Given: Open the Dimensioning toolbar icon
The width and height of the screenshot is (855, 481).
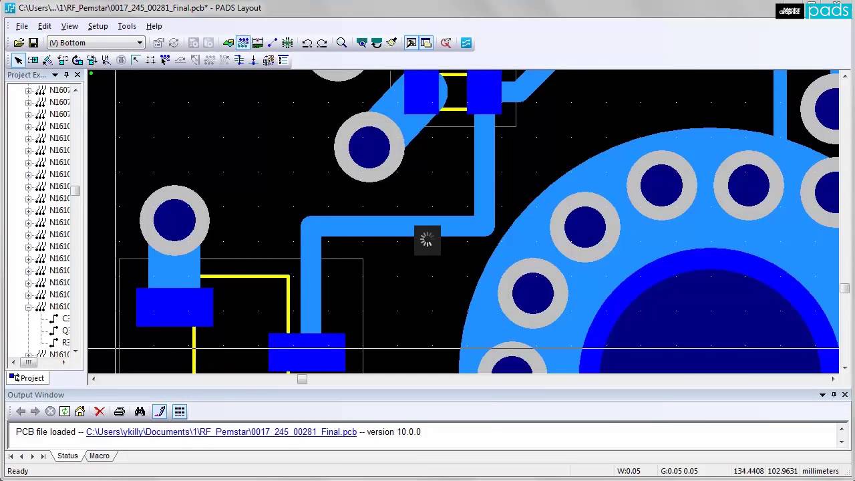Looking at the screenshot, I should coord(258,43).
